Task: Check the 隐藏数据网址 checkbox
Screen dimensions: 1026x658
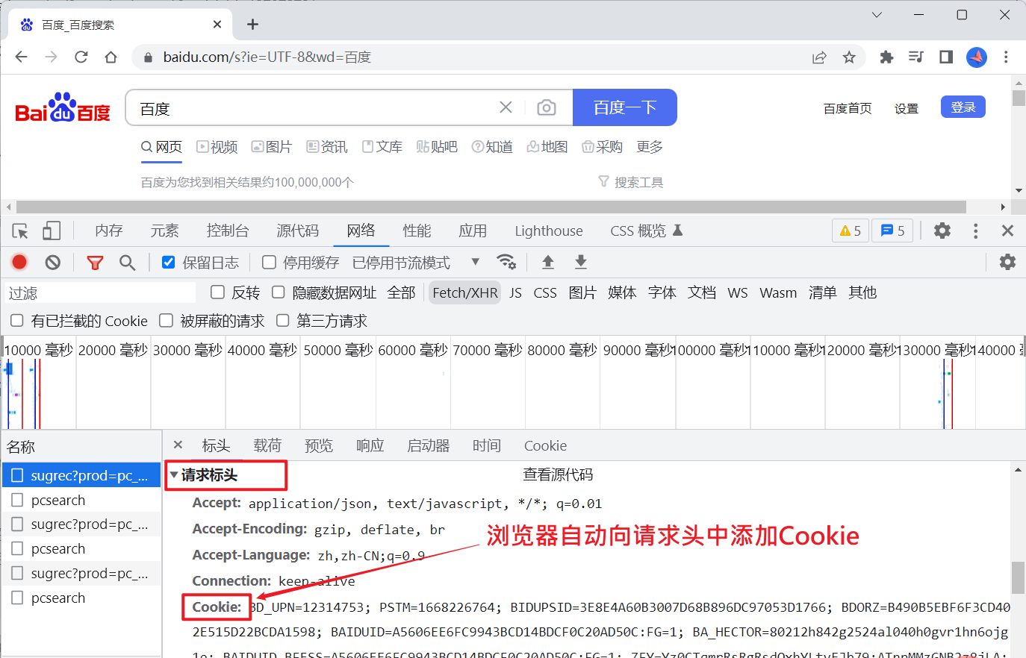Action: [x=279, y=292]
